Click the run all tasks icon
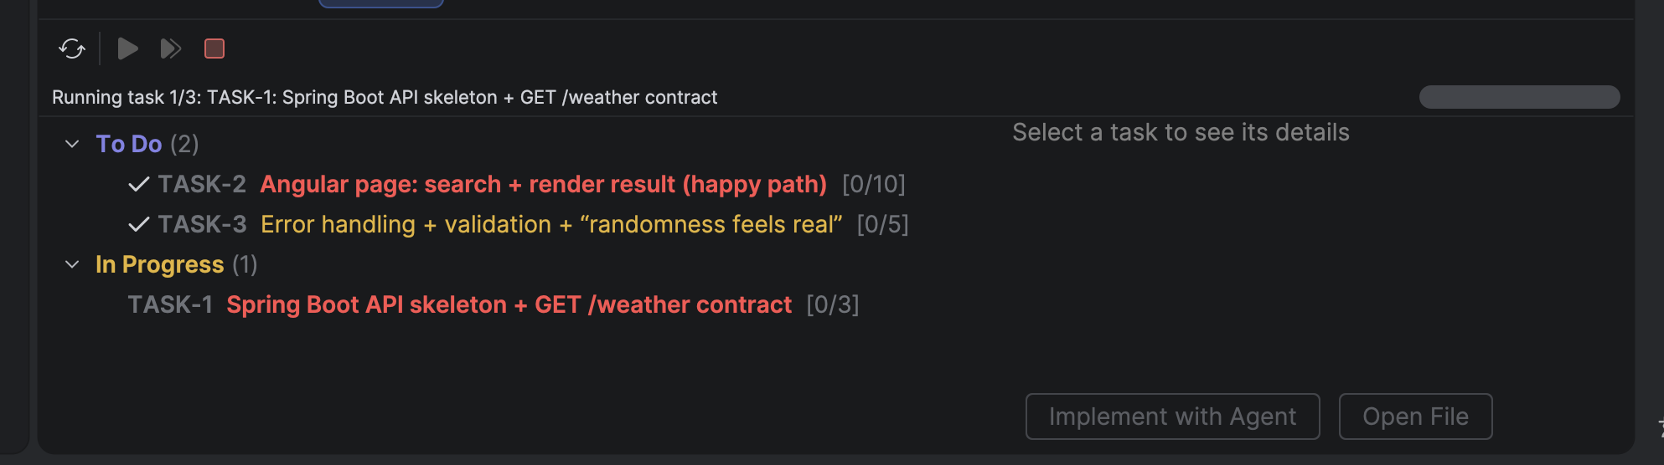This screenshot has height=465, width=1664. pyautogui.click(x=171, y=49)
